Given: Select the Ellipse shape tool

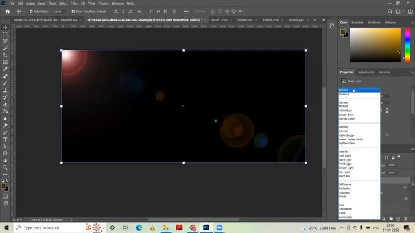Looking at the screenshot, I should pos(5,153).
